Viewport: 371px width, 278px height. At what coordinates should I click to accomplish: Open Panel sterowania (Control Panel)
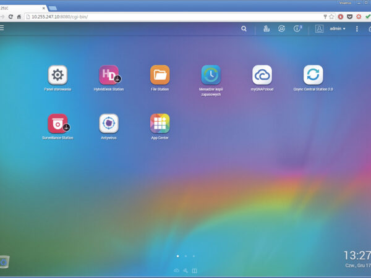point(58,75)
